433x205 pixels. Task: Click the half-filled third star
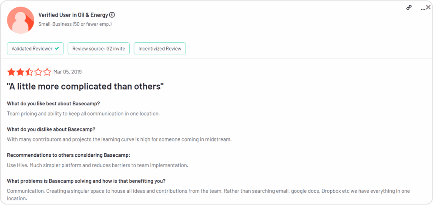click(x=29, y=72)
